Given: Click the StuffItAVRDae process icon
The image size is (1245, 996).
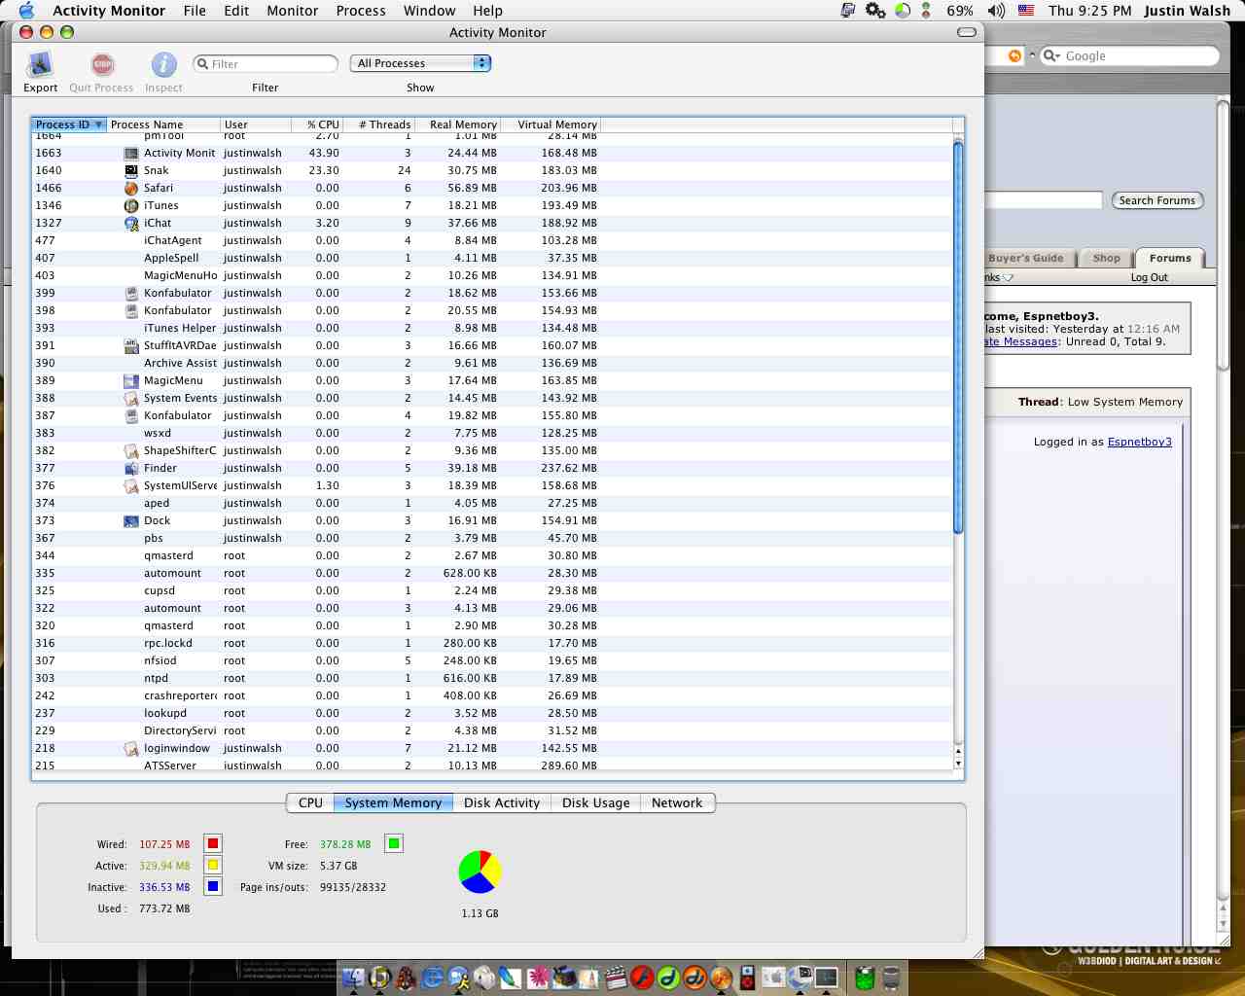Looking at the screenshot, I should click(x=131, y=345).
